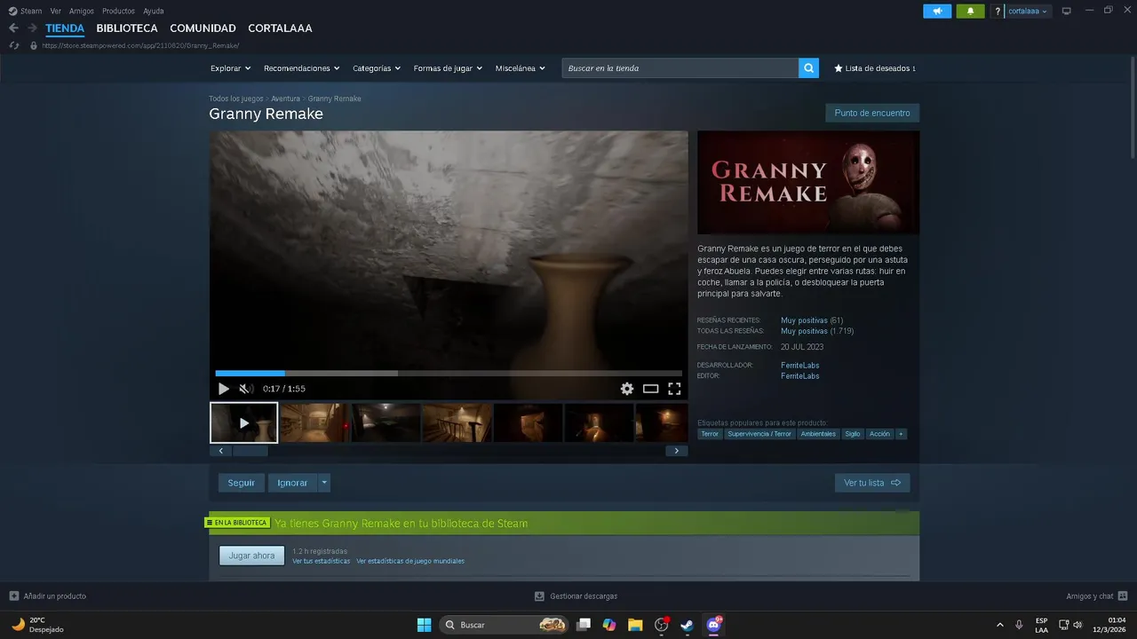Screen dimensions: 1137x639
Task: Open video settings gear
Action: (x=627, y=389)
